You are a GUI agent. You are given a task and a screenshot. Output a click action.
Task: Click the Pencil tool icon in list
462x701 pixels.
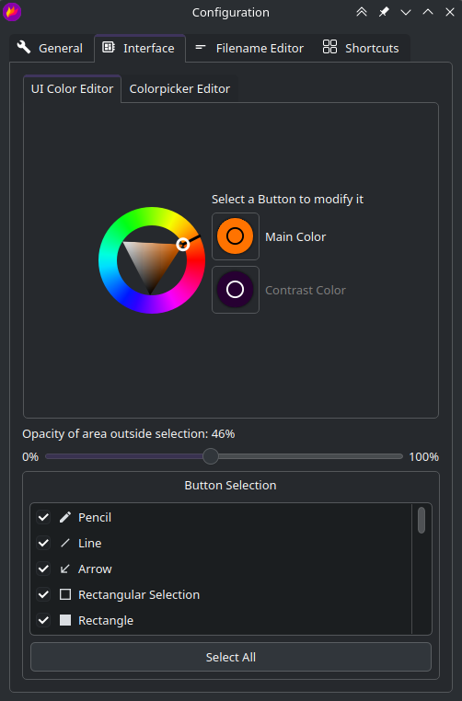point(65,517)
